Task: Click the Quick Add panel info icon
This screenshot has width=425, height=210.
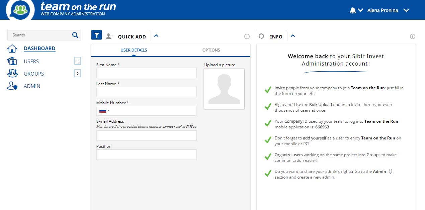Action: coord(247,36)
